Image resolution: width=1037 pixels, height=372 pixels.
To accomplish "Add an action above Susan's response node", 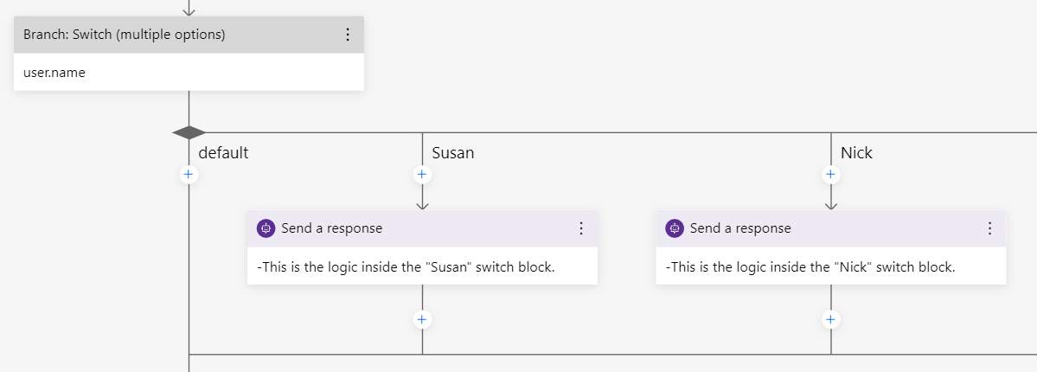I will 422,175.
